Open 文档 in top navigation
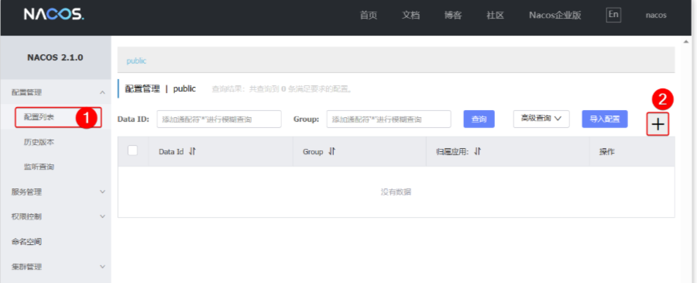The width and height of the screenshot is (697, 283). click(410, 16)
